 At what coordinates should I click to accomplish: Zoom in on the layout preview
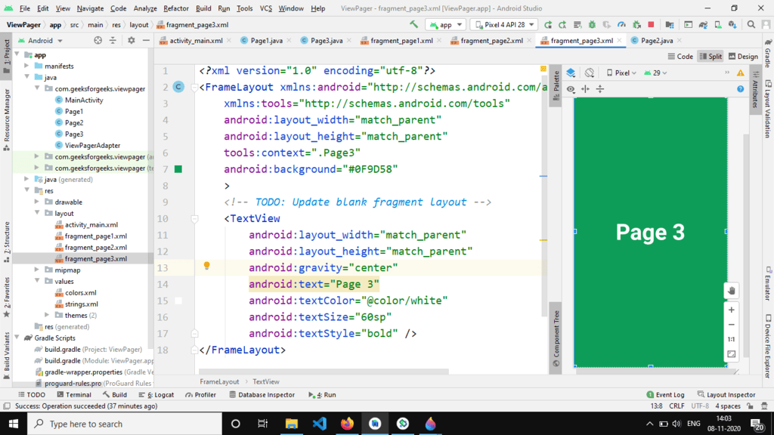click(731, 310)
